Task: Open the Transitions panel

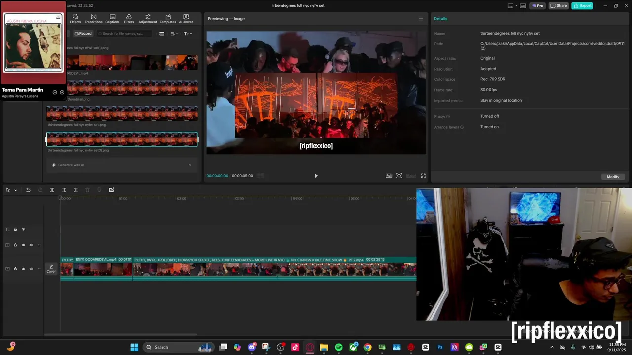Action: pos(93,19)
